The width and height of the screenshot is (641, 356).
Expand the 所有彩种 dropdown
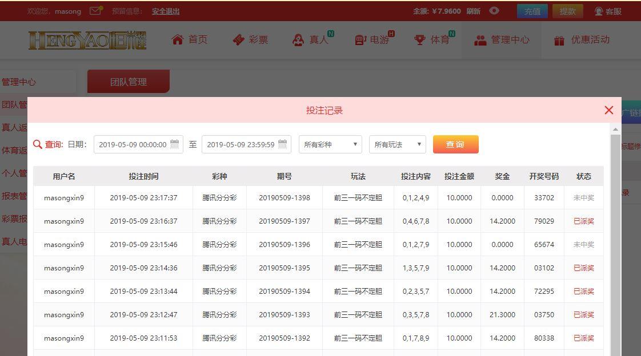pos(330,144)
